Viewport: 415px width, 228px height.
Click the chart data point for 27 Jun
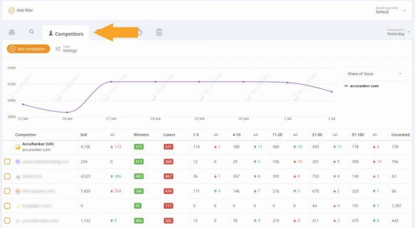tap(111, 82)
